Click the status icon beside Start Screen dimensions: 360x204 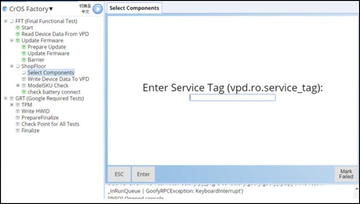[x=18, y=28]
